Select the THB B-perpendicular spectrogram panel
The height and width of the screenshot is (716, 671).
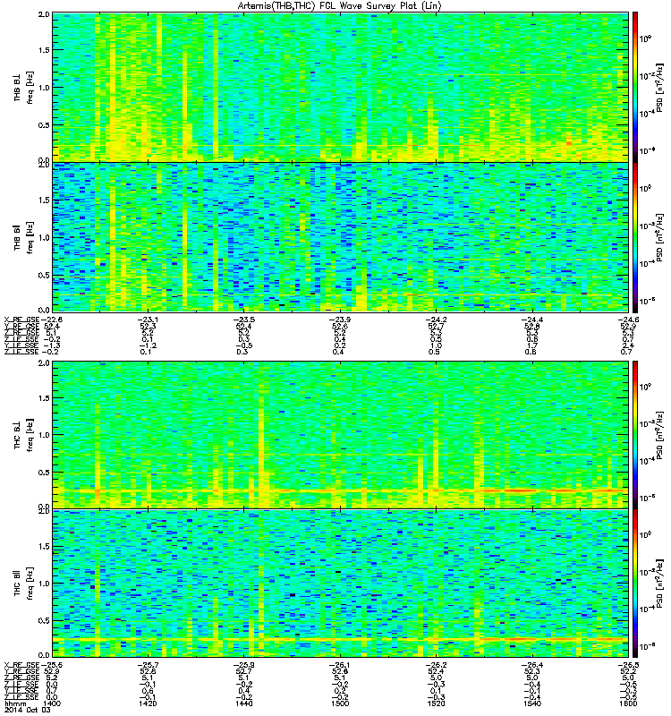coord(341,87)
